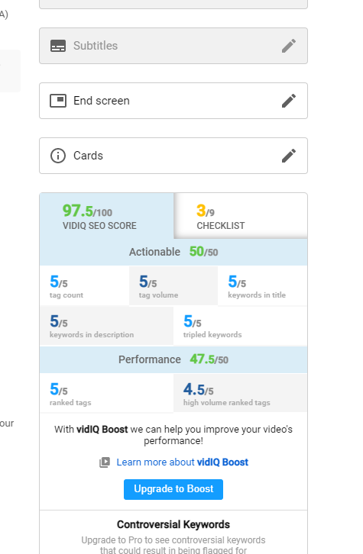Edit Subtitles with the pencil icon
Viewport: 363px width, 554px height.
pyautogui.click(x=289, y=46)
